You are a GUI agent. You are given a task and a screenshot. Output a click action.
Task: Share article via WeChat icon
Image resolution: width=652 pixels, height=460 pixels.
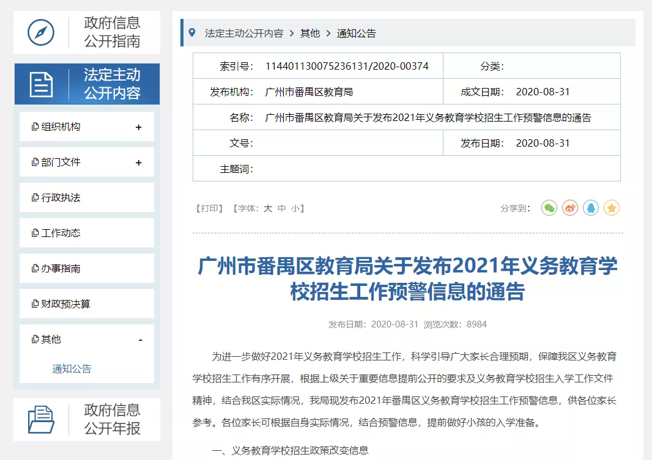tap(549, 208)
